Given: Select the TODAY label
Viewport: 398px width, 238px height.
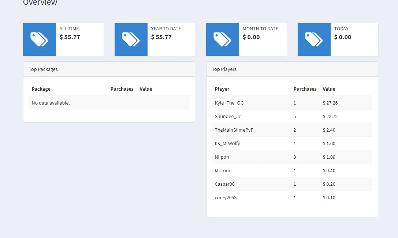Looking at the screenshot, I should [x=341, y=29].
